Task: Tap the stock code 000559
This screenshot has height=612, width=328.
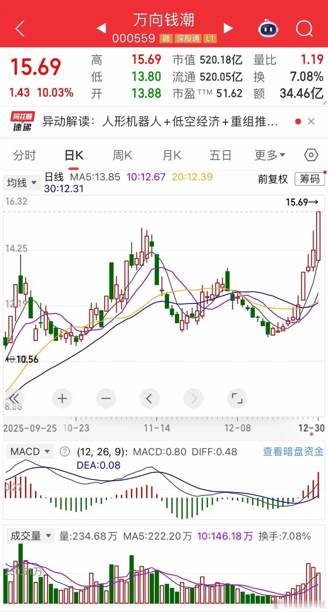Action: coord(134,39)
